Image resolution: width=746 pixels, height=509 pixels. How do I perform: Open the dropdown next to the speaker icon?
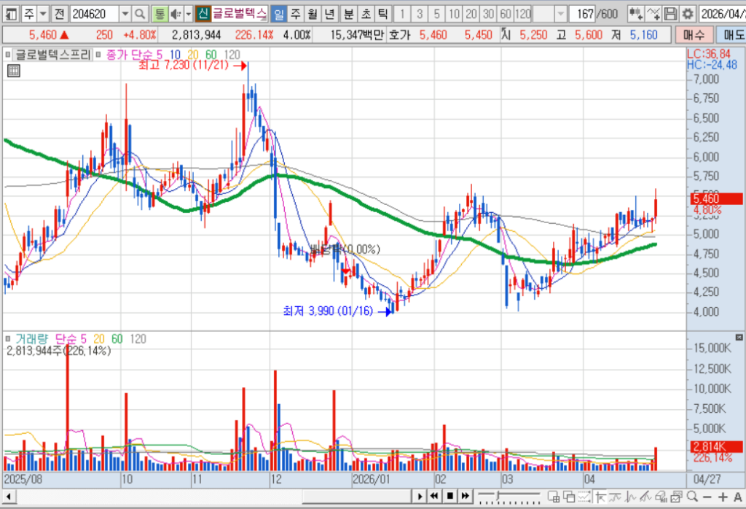[x=189, y=15]
